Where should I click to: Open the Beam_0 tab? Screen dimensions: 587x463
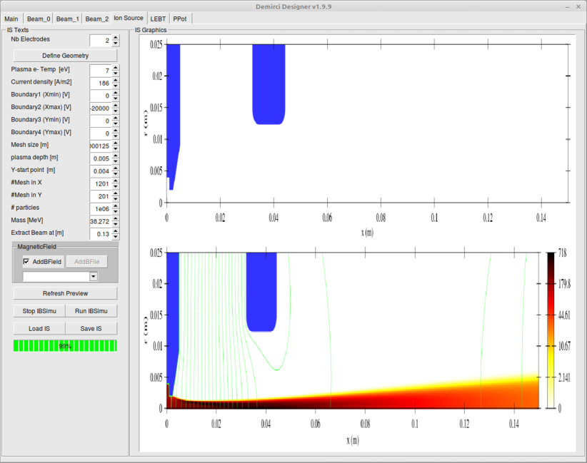click(x=38, y=19)
